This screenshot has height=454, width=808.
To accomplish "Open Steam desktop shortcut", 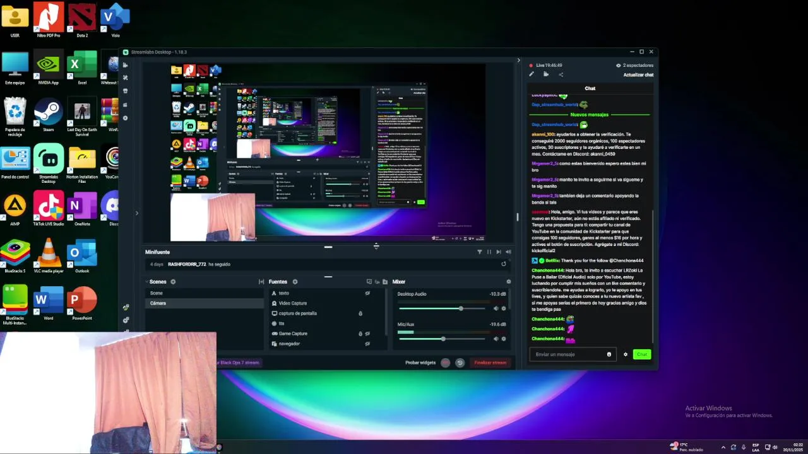I will click(x=49, y=113).
